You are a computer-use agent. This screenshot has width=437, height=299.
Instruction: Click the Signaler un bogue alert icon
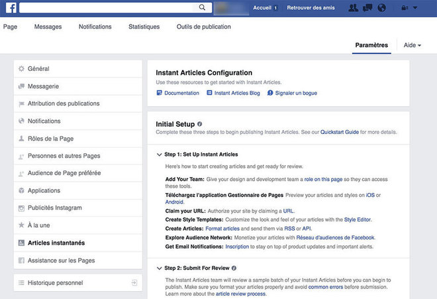[270, 93]
